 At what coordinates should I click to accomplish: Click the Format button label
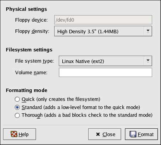coord(146,134)
